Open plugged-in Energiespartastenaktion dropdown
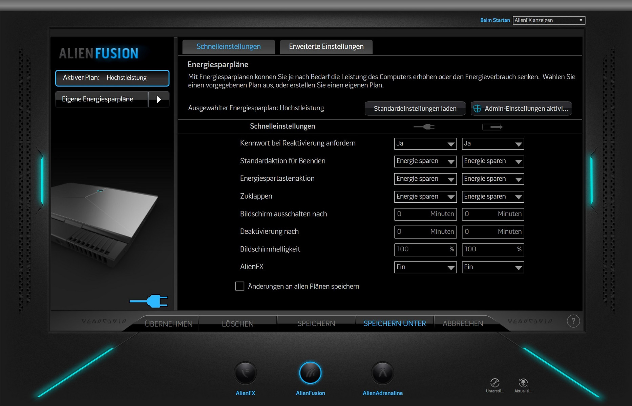Viewport: 632px width, 406px height. click(x=425, y=179)
